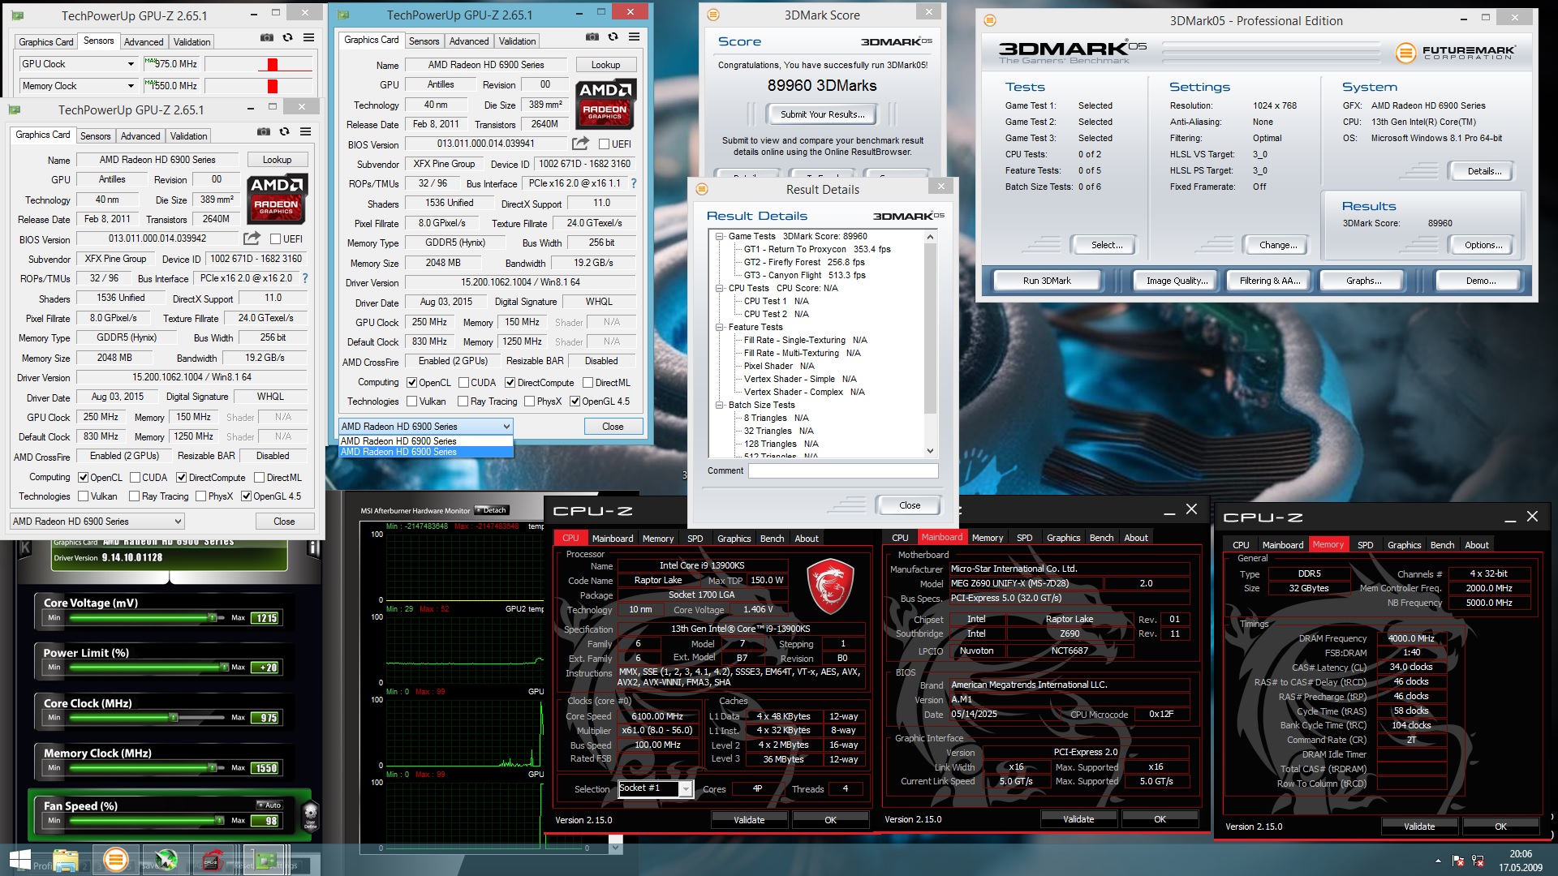
Task: Click the Afterburner info 'i' icon
Action: (313, 549)
